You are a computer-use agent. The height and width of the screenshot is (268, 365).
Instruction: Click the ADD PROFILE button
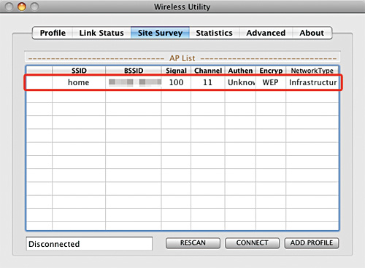click(x=312, y=243)
